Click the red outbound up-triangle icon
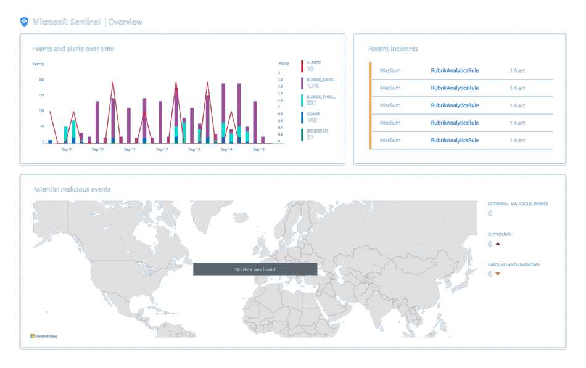 pyautogui.click(x=497, y=244)
